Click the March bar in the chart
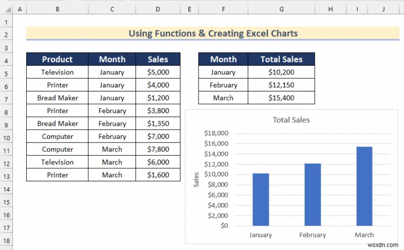404x250 pixels. pyautogui.click(x=364, y=186)
